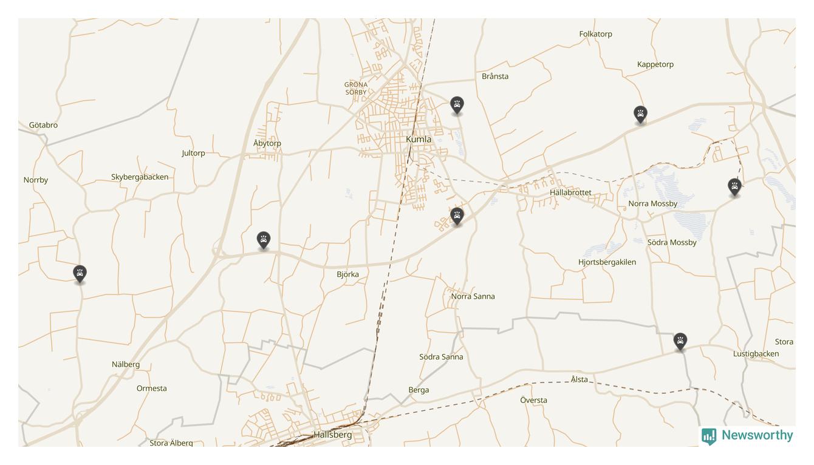Click the crash marker near Lustigbacken road
This screenshot has width=814, height=465.
point(680,341)
